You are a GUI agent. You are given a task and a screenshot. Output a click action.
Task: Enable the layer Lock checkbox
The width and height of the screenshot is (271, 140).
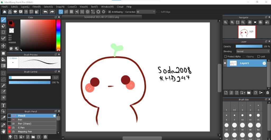point(259,56)
